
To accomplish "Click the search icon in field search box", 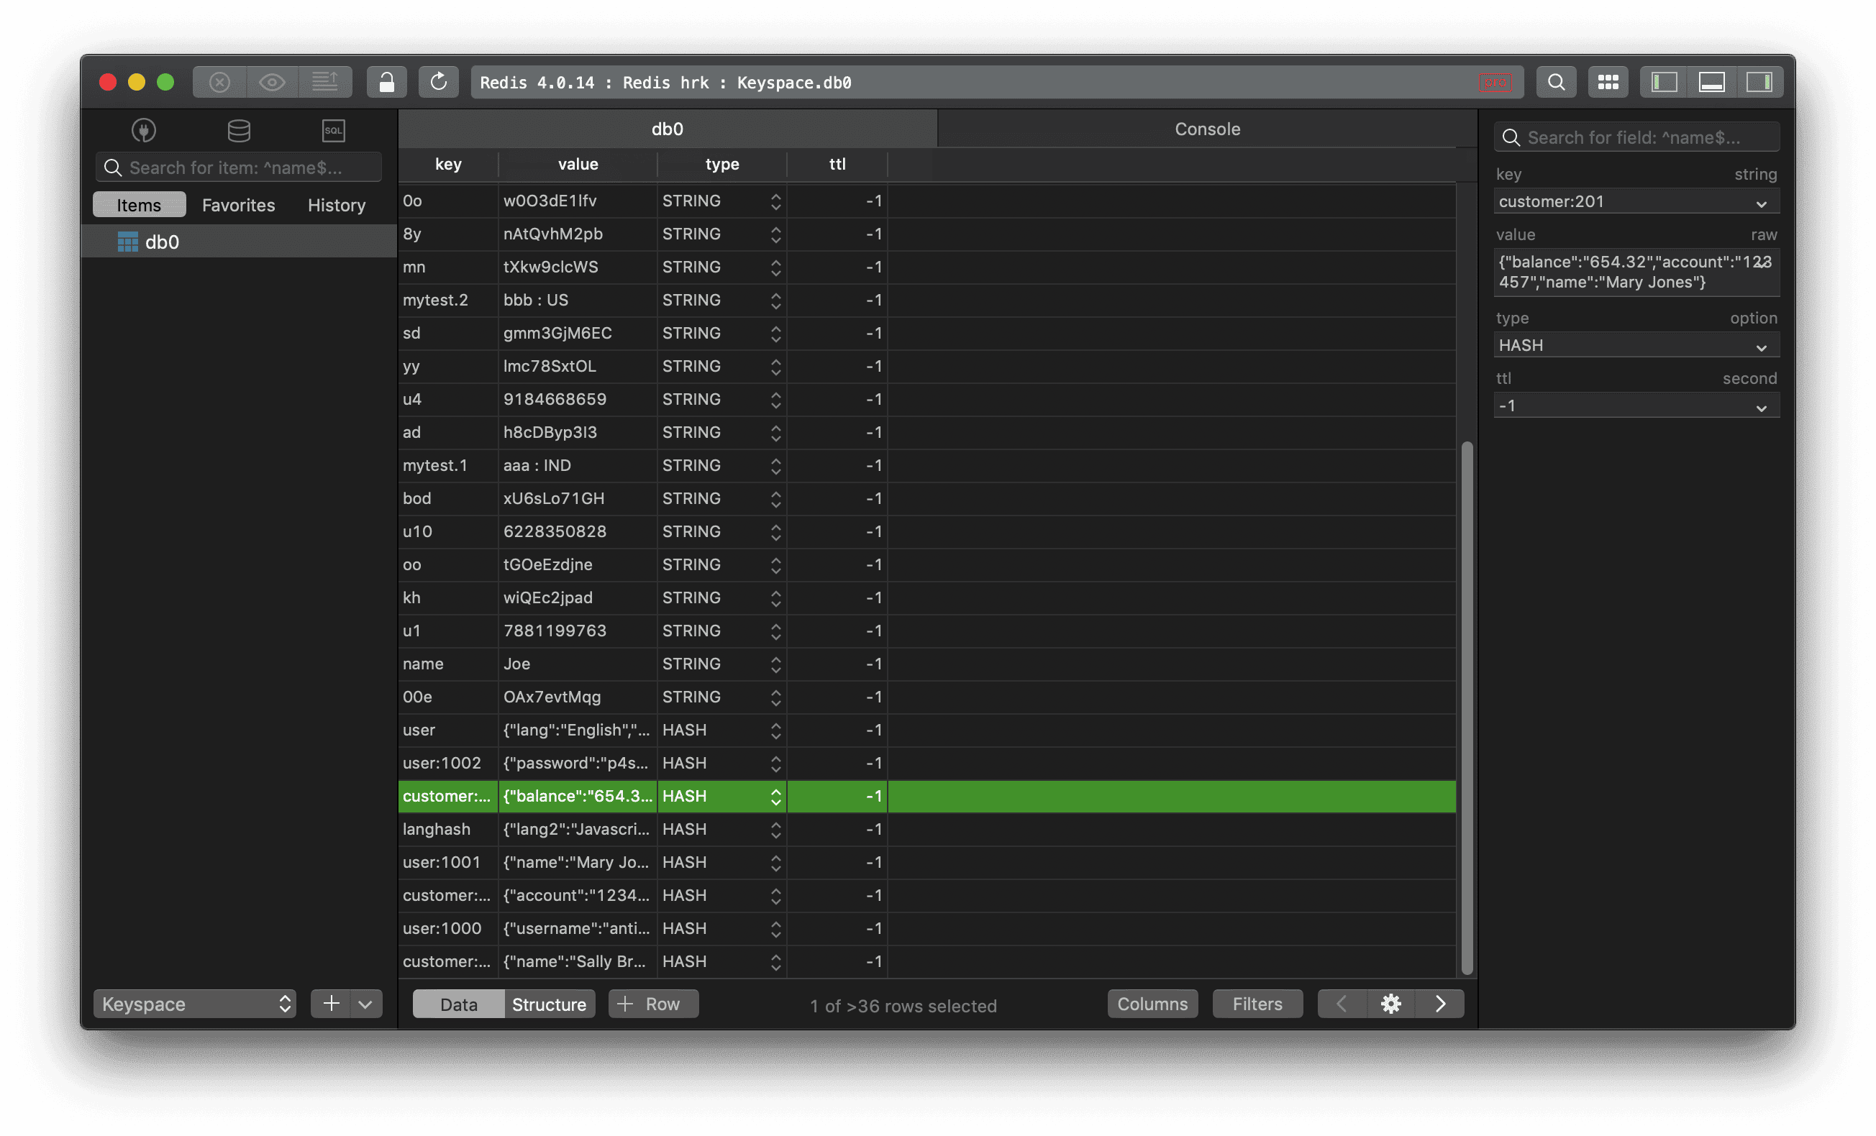I will [x=1511, y=138].
